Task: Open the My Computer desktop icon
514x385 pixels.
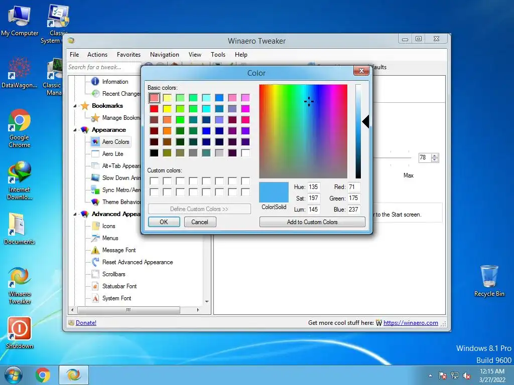Action: pos(20,21)
